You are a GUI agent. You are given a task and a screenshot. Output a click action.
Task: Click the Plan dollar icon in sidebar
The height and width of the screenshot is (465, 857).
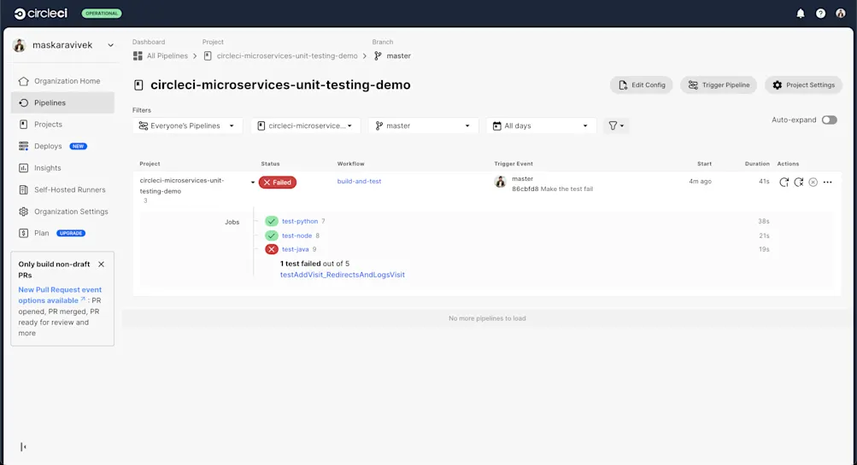point(24,233)
